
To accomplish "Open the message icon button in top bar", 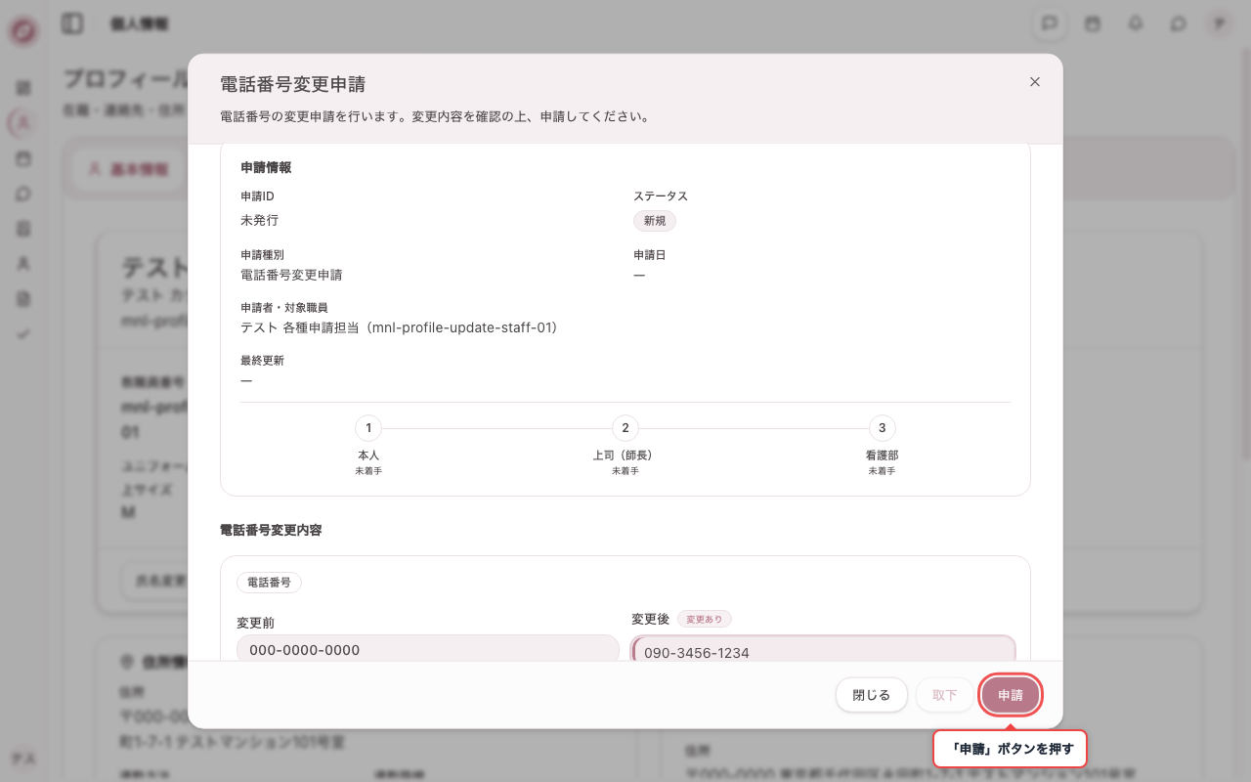I will click(1050, 23).
